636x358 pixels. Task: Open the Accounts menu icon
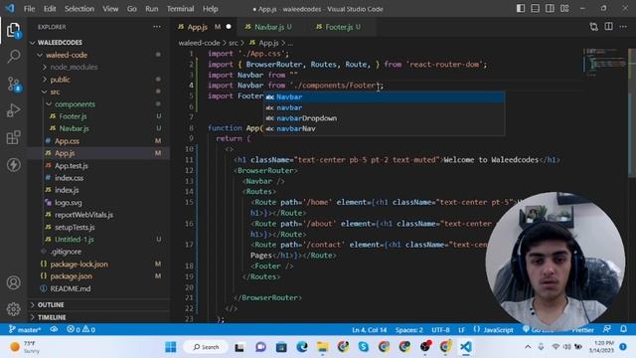[13, 282]
